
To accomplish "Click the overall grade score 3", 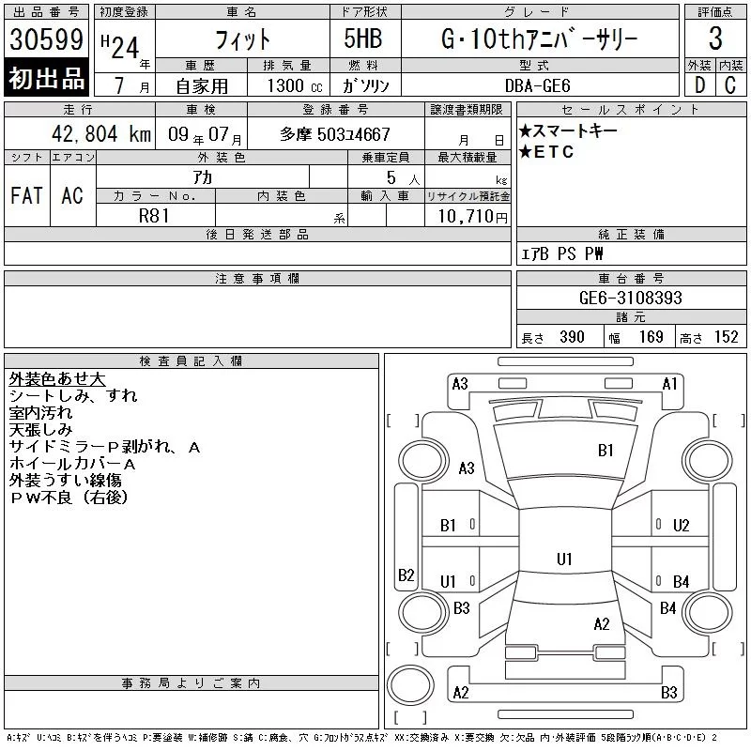I will [x=715, y=38].
